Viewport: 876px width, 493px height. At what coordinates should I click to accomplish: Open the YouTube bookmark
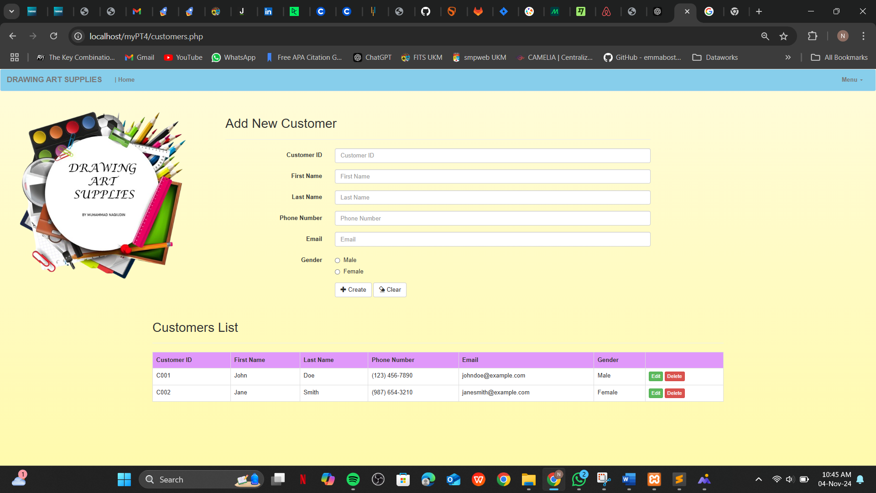click(183, 57)
